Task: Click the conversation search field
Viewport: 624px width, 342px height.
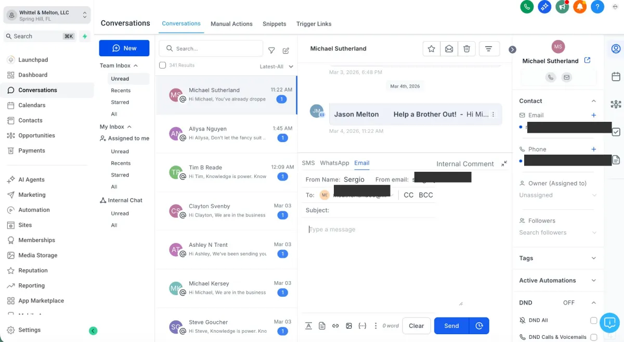Action: click(211, 48)
